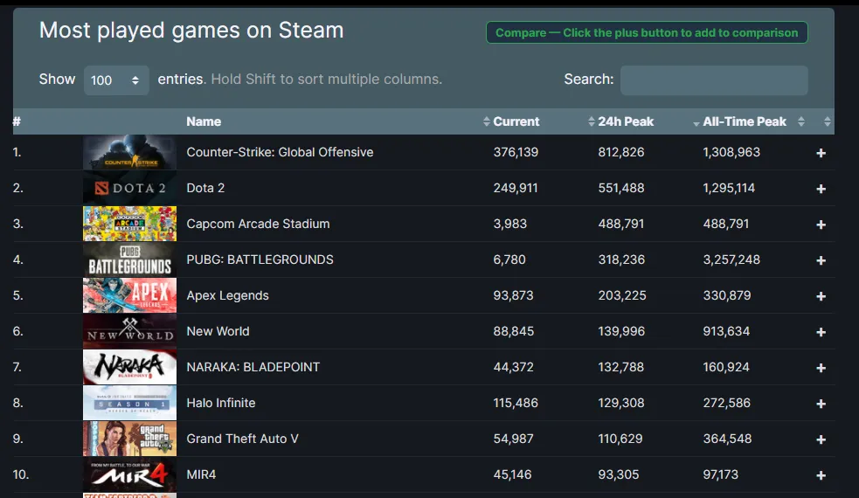Open the New World name link
The height and width of the screenshot is (498, 859).
(x=218, y=331)
